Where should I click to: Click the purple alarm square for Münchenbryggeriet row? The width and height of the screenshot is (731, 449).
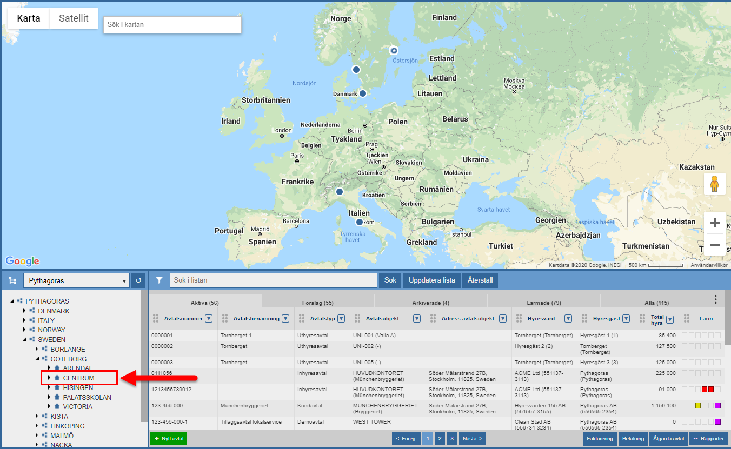(717, 406)
